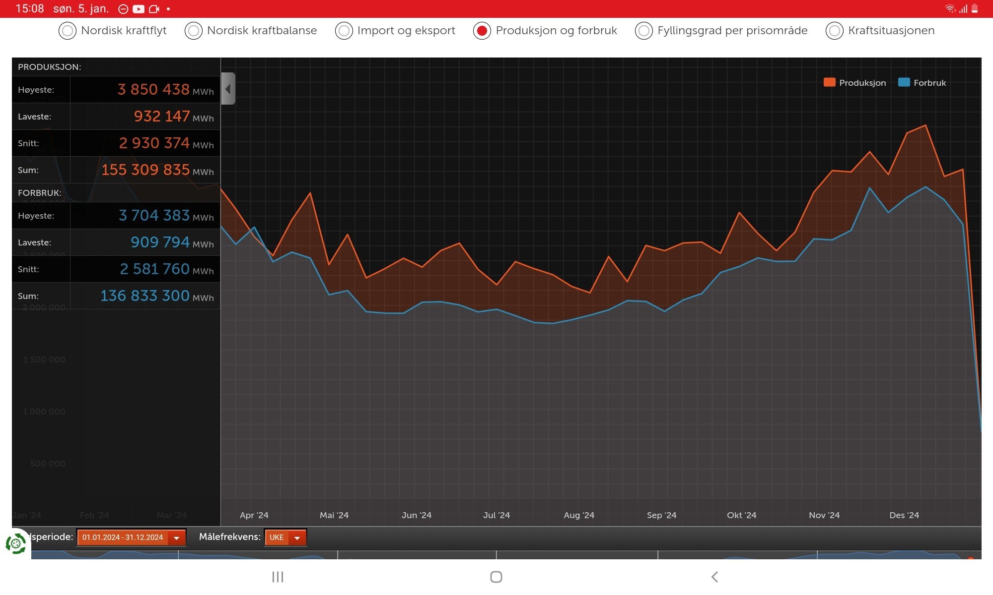The height and width of the screenshot is (595, 993).
Task: Tap the battery icon in status bar
Action: tap(975, 8)
